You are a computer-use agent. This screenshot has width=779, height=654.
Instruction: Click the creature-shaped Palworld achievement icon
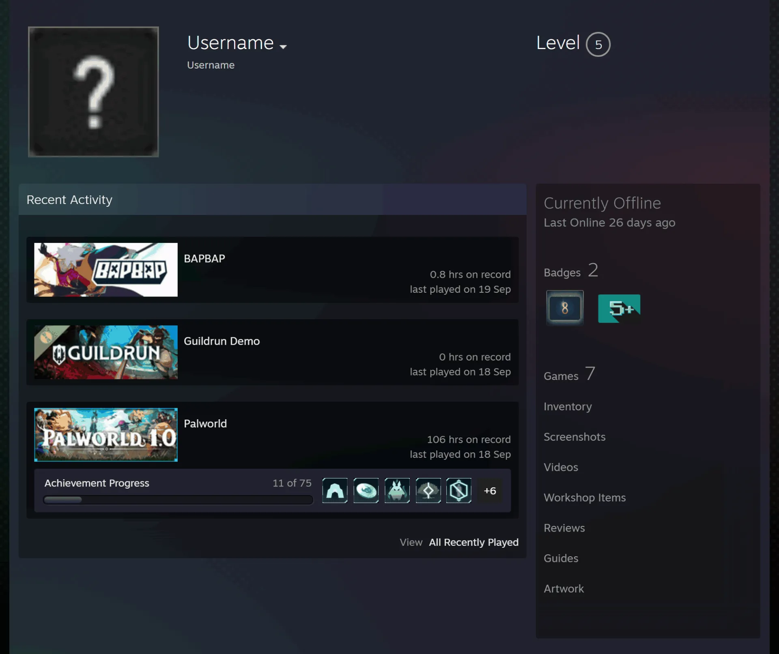(397, 491)
